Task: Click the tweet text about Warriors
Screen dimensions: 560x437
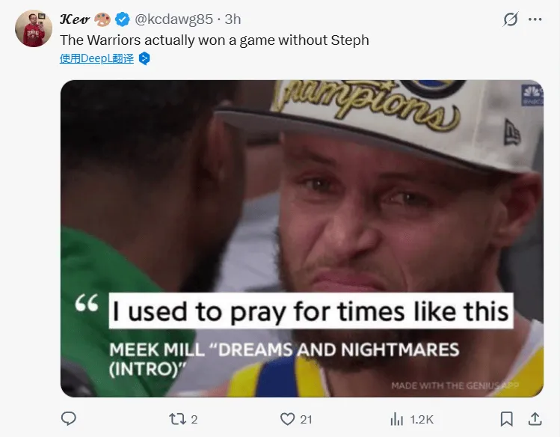Action: (x=214, y=40)
